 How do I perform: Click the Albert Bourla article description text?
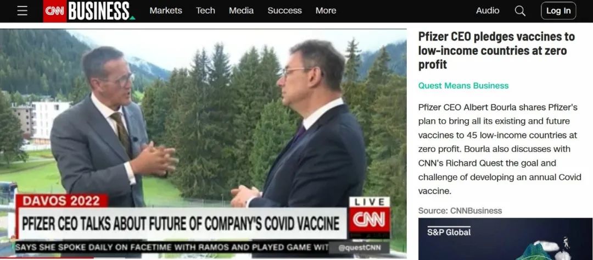point(500,149)
